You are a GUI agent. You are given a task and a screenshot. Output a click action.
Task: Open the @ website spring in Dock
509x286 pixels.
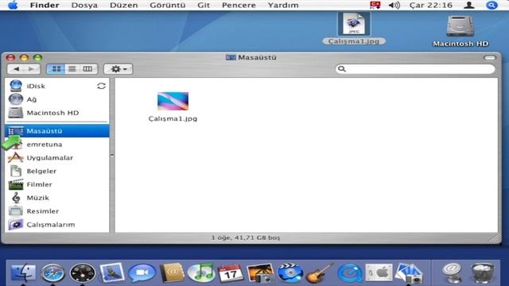tap(453, 273)
